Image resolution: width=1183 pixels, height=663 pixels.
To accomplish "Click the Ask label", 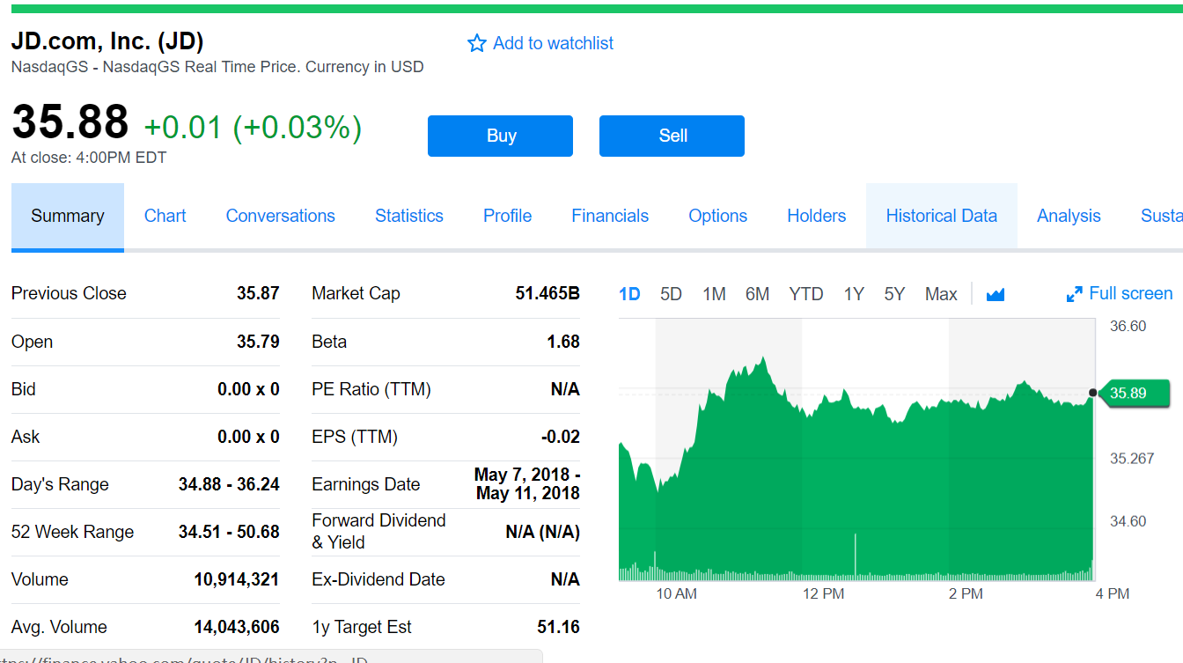I will 26,437.
